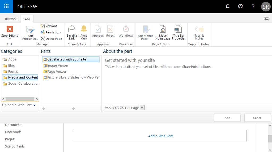The height and width of the screenshot is (152, 272).
Task: Click the Stop Editing icon
Action: click(x=10, y=29)
